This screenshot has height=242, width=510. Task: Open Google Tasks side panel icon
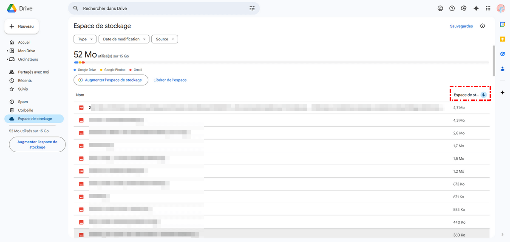pos(502,54)
